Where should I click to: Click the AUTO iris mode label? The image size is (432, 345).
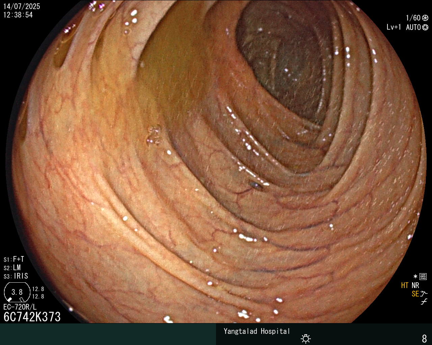point(413,27)
